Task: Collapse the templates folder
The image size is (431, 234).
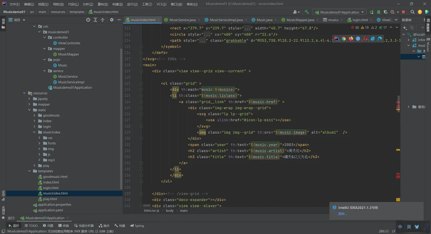Action: pyautogui.click(x=30, y=171)
